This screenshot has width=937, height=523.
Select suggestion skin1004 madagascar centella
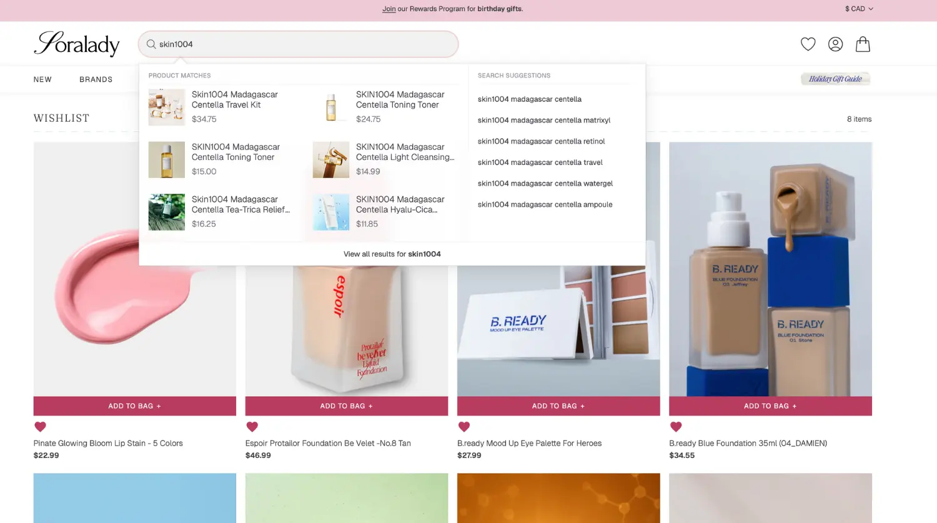pyautogui.click(x=530, y=99)
